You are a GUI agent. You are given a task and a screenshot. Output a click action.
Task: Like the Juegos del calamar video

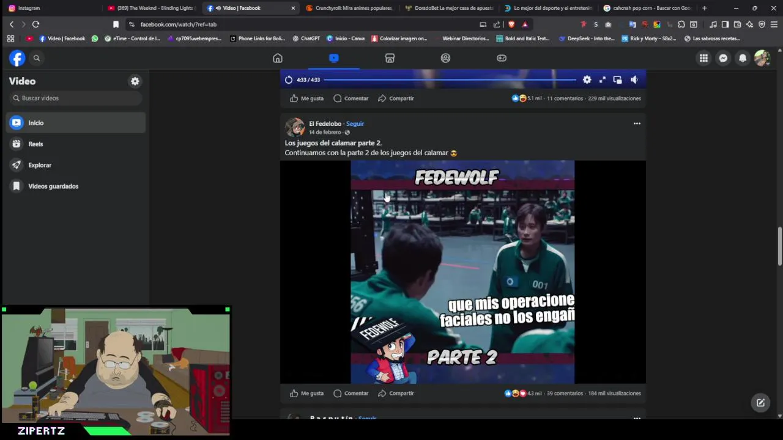[x=306, y=394]
